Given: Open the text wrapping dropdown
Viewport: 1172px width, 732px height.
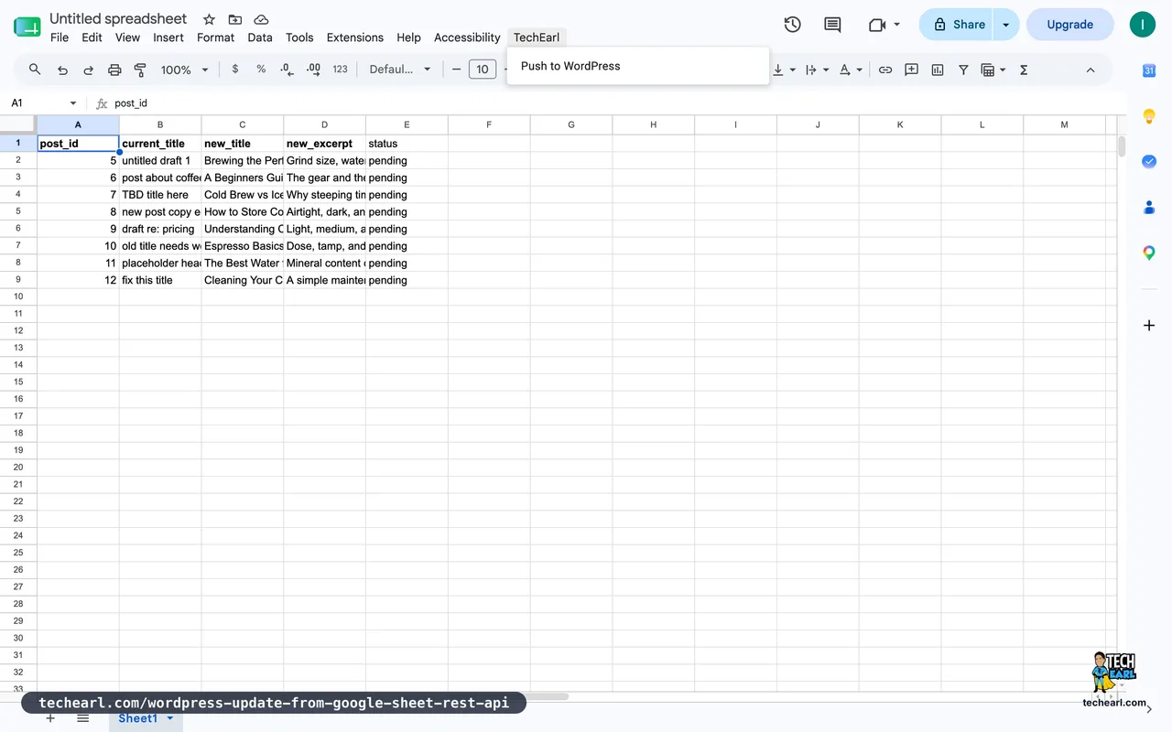Looking at the screenshot, I should [x=817, y=70].
